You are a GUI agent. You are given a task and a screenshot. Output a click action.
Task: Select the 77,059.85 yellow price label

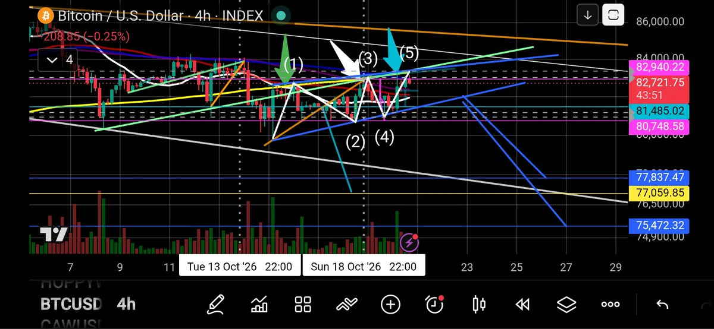click(x=659, y=193)
